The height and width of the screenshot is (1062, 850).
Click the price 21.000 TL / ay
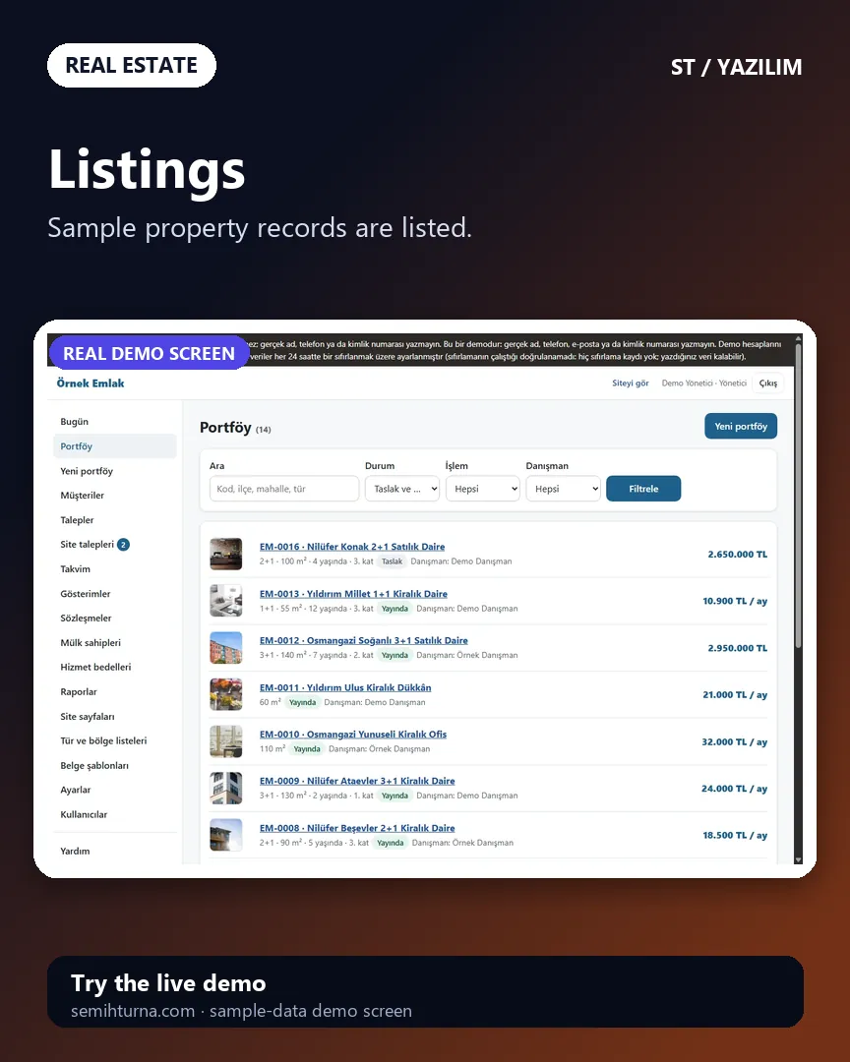click(735, 695)
